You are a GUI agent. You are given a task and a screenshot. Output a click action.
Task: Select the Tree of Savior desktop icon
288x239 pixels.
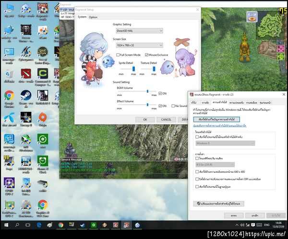coord(43,55)
